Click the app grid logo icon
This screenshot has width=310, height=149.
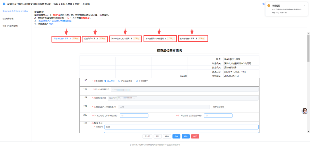(x=4, y=4)
